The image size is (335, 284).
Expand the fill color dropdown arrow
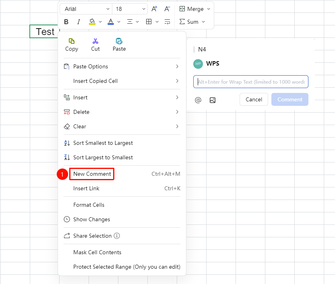(x=100, y=22)
